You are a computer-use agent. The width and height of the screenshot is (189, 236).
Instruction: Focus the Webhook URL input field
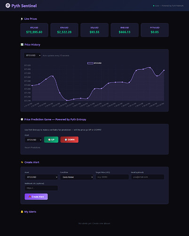coord(41,188)
